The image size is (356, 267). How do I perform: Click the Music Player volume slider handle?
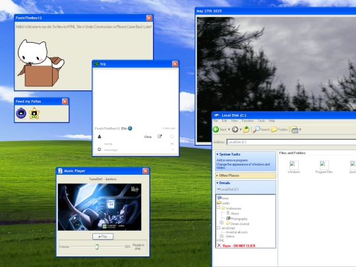97,247
